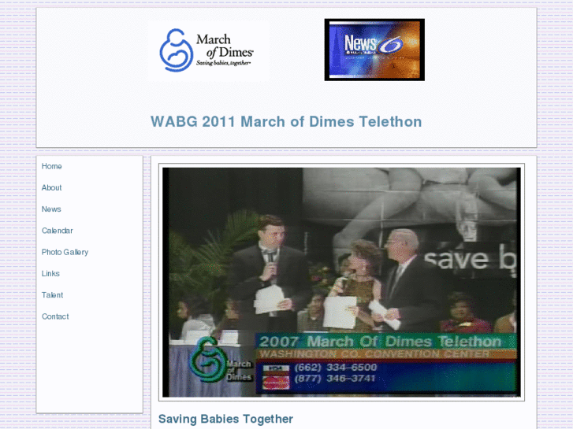Open the News section

51,209
